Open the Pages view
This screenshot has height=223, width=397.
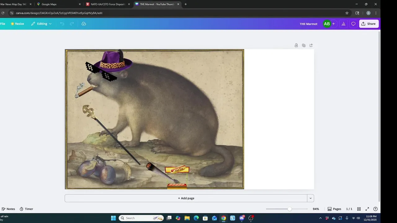[334, 209]
